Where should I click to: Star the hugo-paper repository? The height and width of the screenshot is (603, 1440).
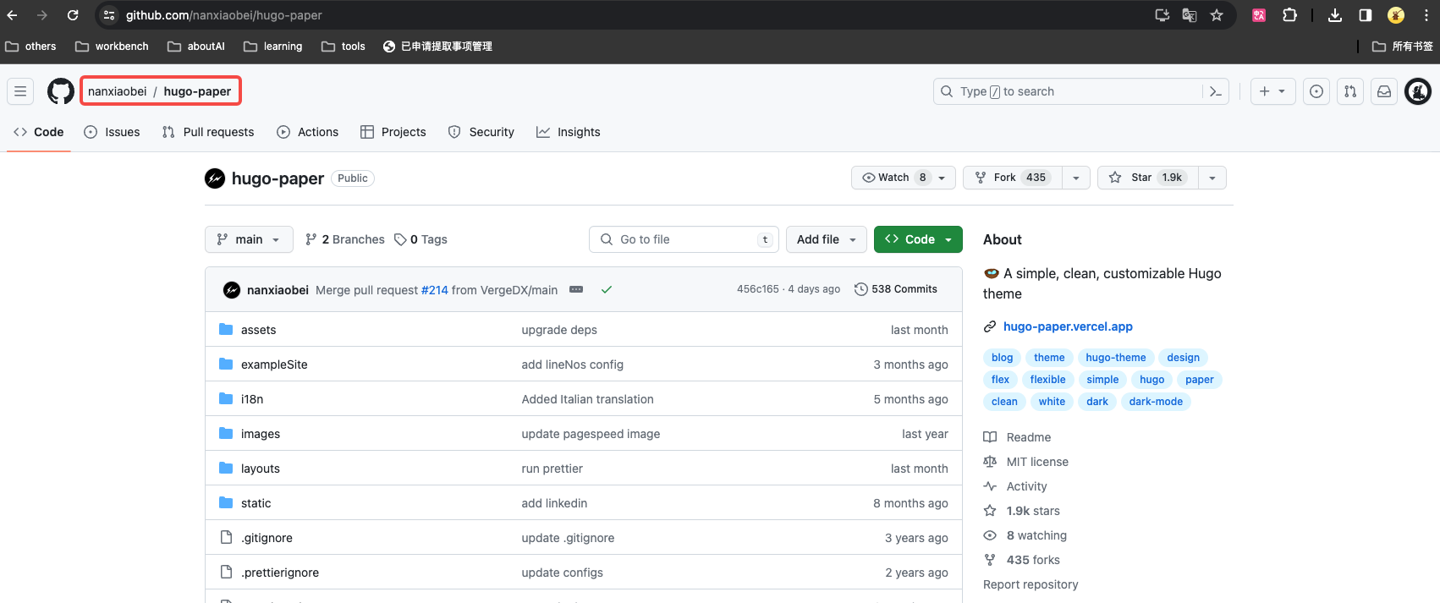coord(1148,178)
